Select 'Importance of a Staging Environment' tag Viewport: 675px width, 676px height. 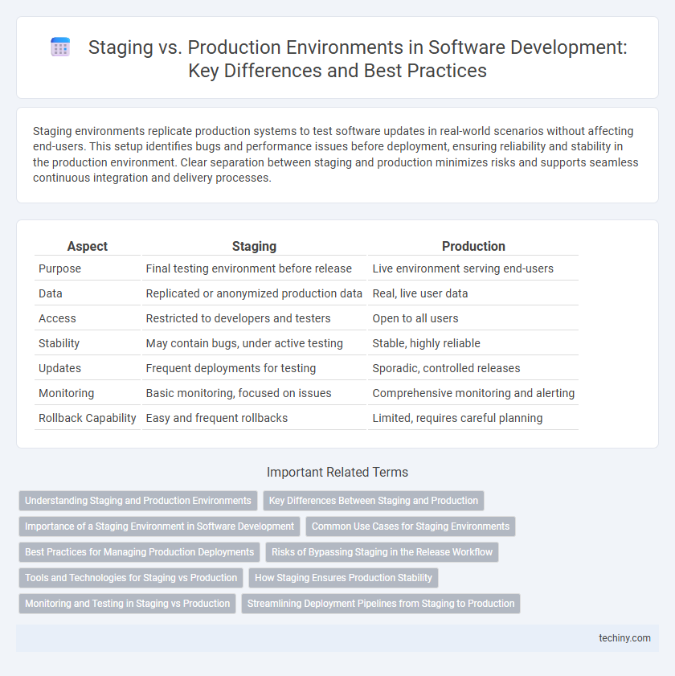point(159,526)
